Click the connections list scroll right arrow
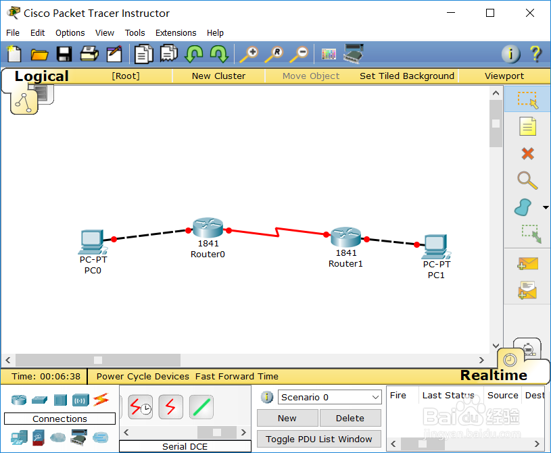The width and height of the screenshot is (551, 453). 243,432
